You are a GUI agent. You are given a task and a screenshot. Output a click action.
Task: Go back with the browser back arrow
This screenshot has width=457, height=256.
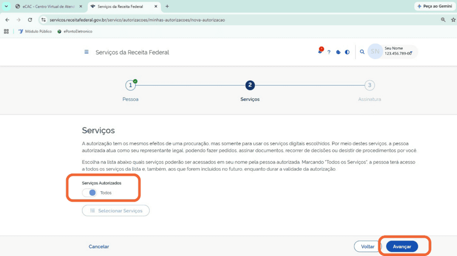pyautogui.click(x=7, y=20)
